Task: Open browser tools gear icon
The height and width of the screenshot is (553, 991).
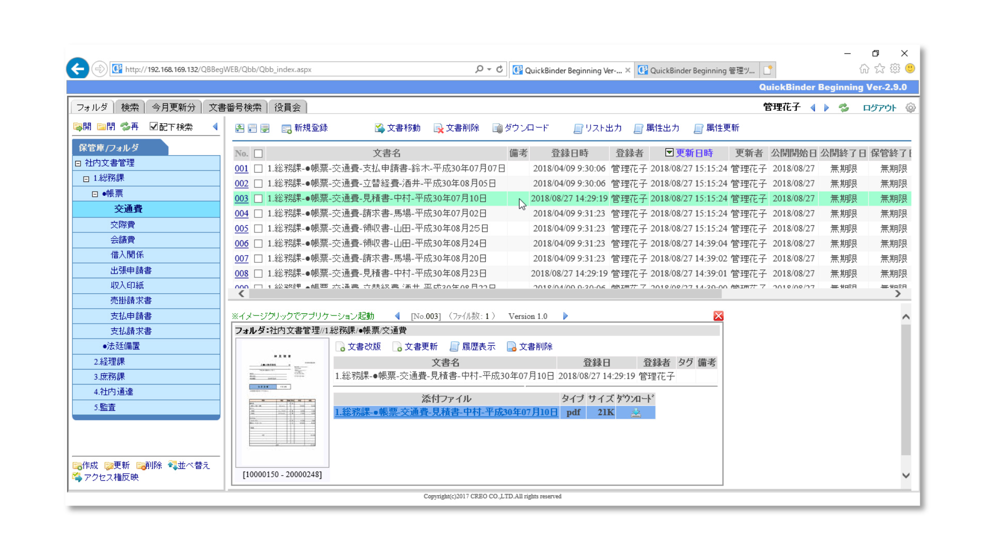Action: pyautogui.click(x=895, y=69)
